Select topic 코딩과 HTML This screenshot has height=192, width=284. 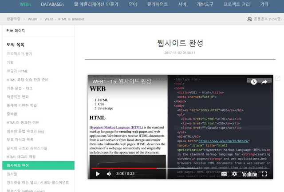click(17, 71)
